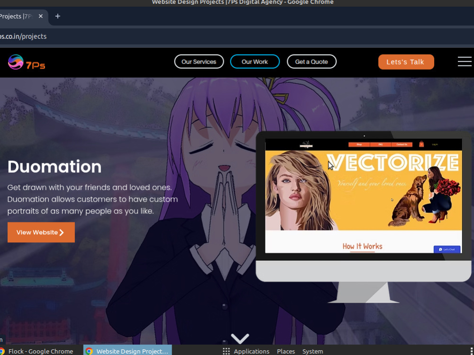The height and width of the screenshot is (355, 474).
Task: Click the scroll-down chevron arrow
Action: coord(240,338)
